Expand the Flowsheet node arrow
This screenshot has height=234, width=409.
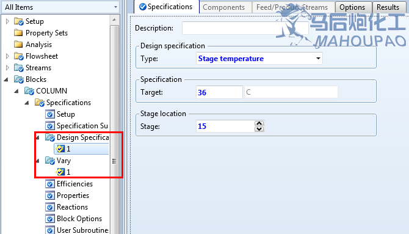(x=7, y=56)
